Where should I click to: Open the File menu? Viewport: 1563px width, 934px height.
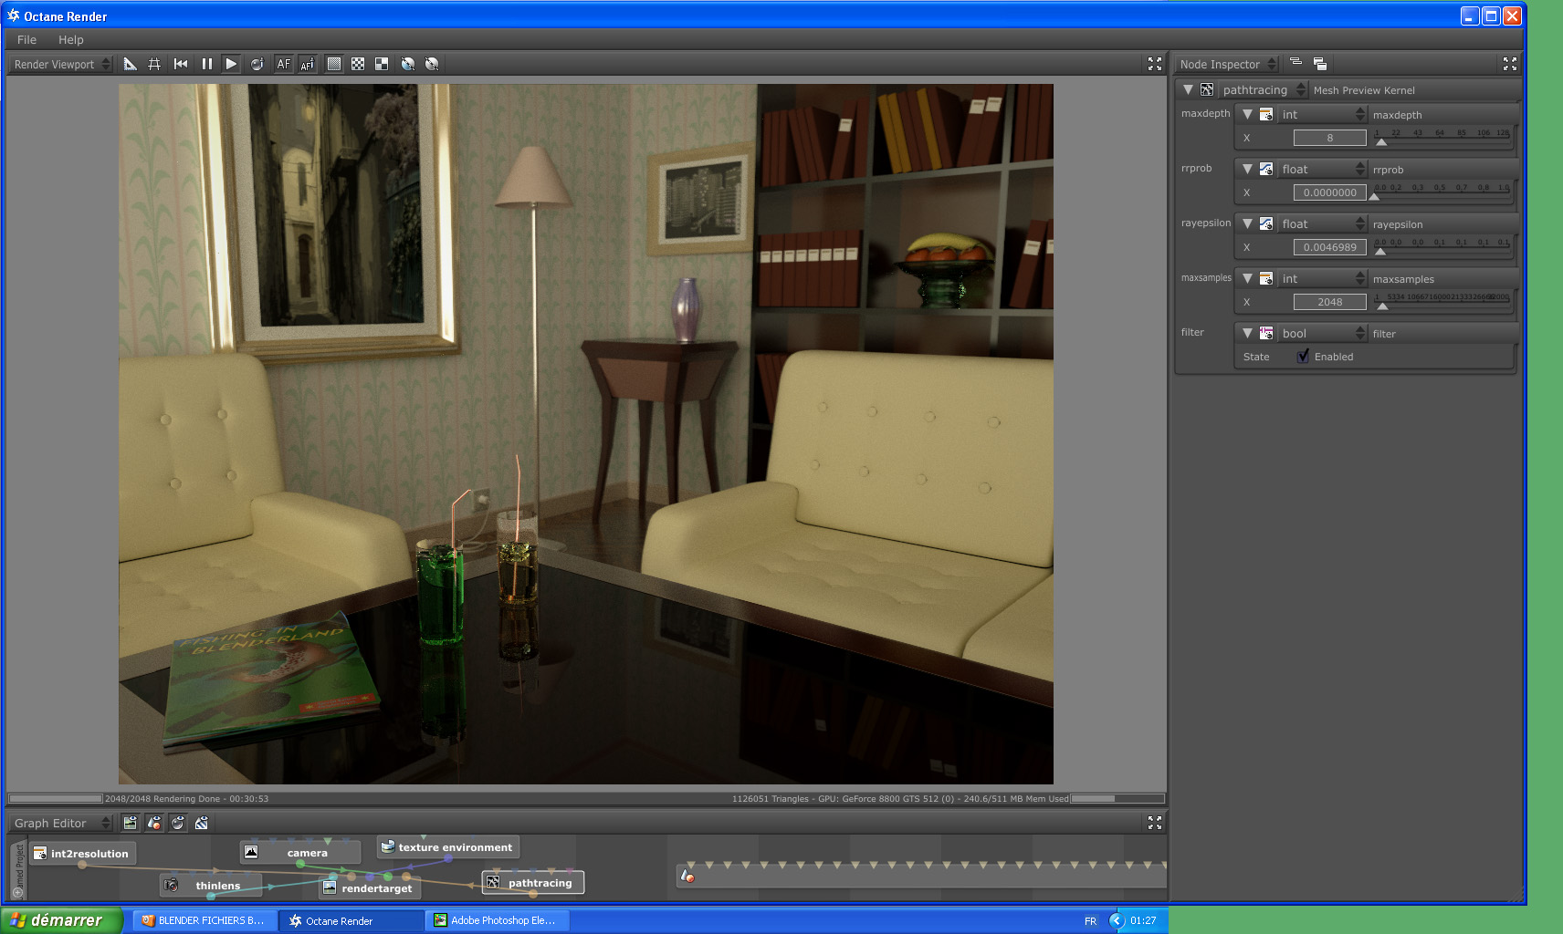coord(26,40)
